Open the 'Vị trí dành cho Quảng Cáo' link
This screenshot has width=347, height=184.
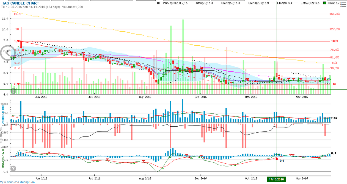[17, 182]
